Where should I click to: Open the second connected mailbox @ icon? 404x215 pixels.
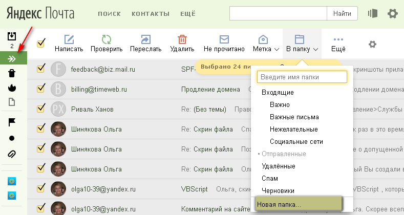click(x=12, y=196)
